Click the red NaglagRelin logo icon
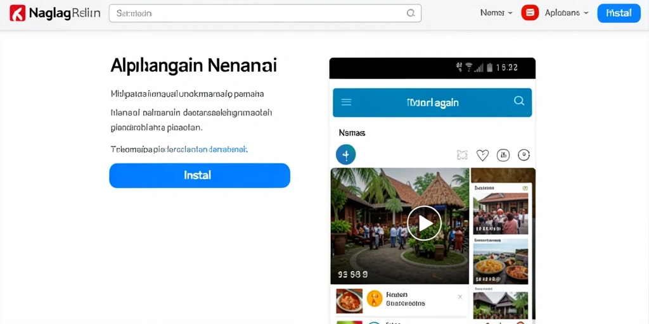 pos(18,13)
